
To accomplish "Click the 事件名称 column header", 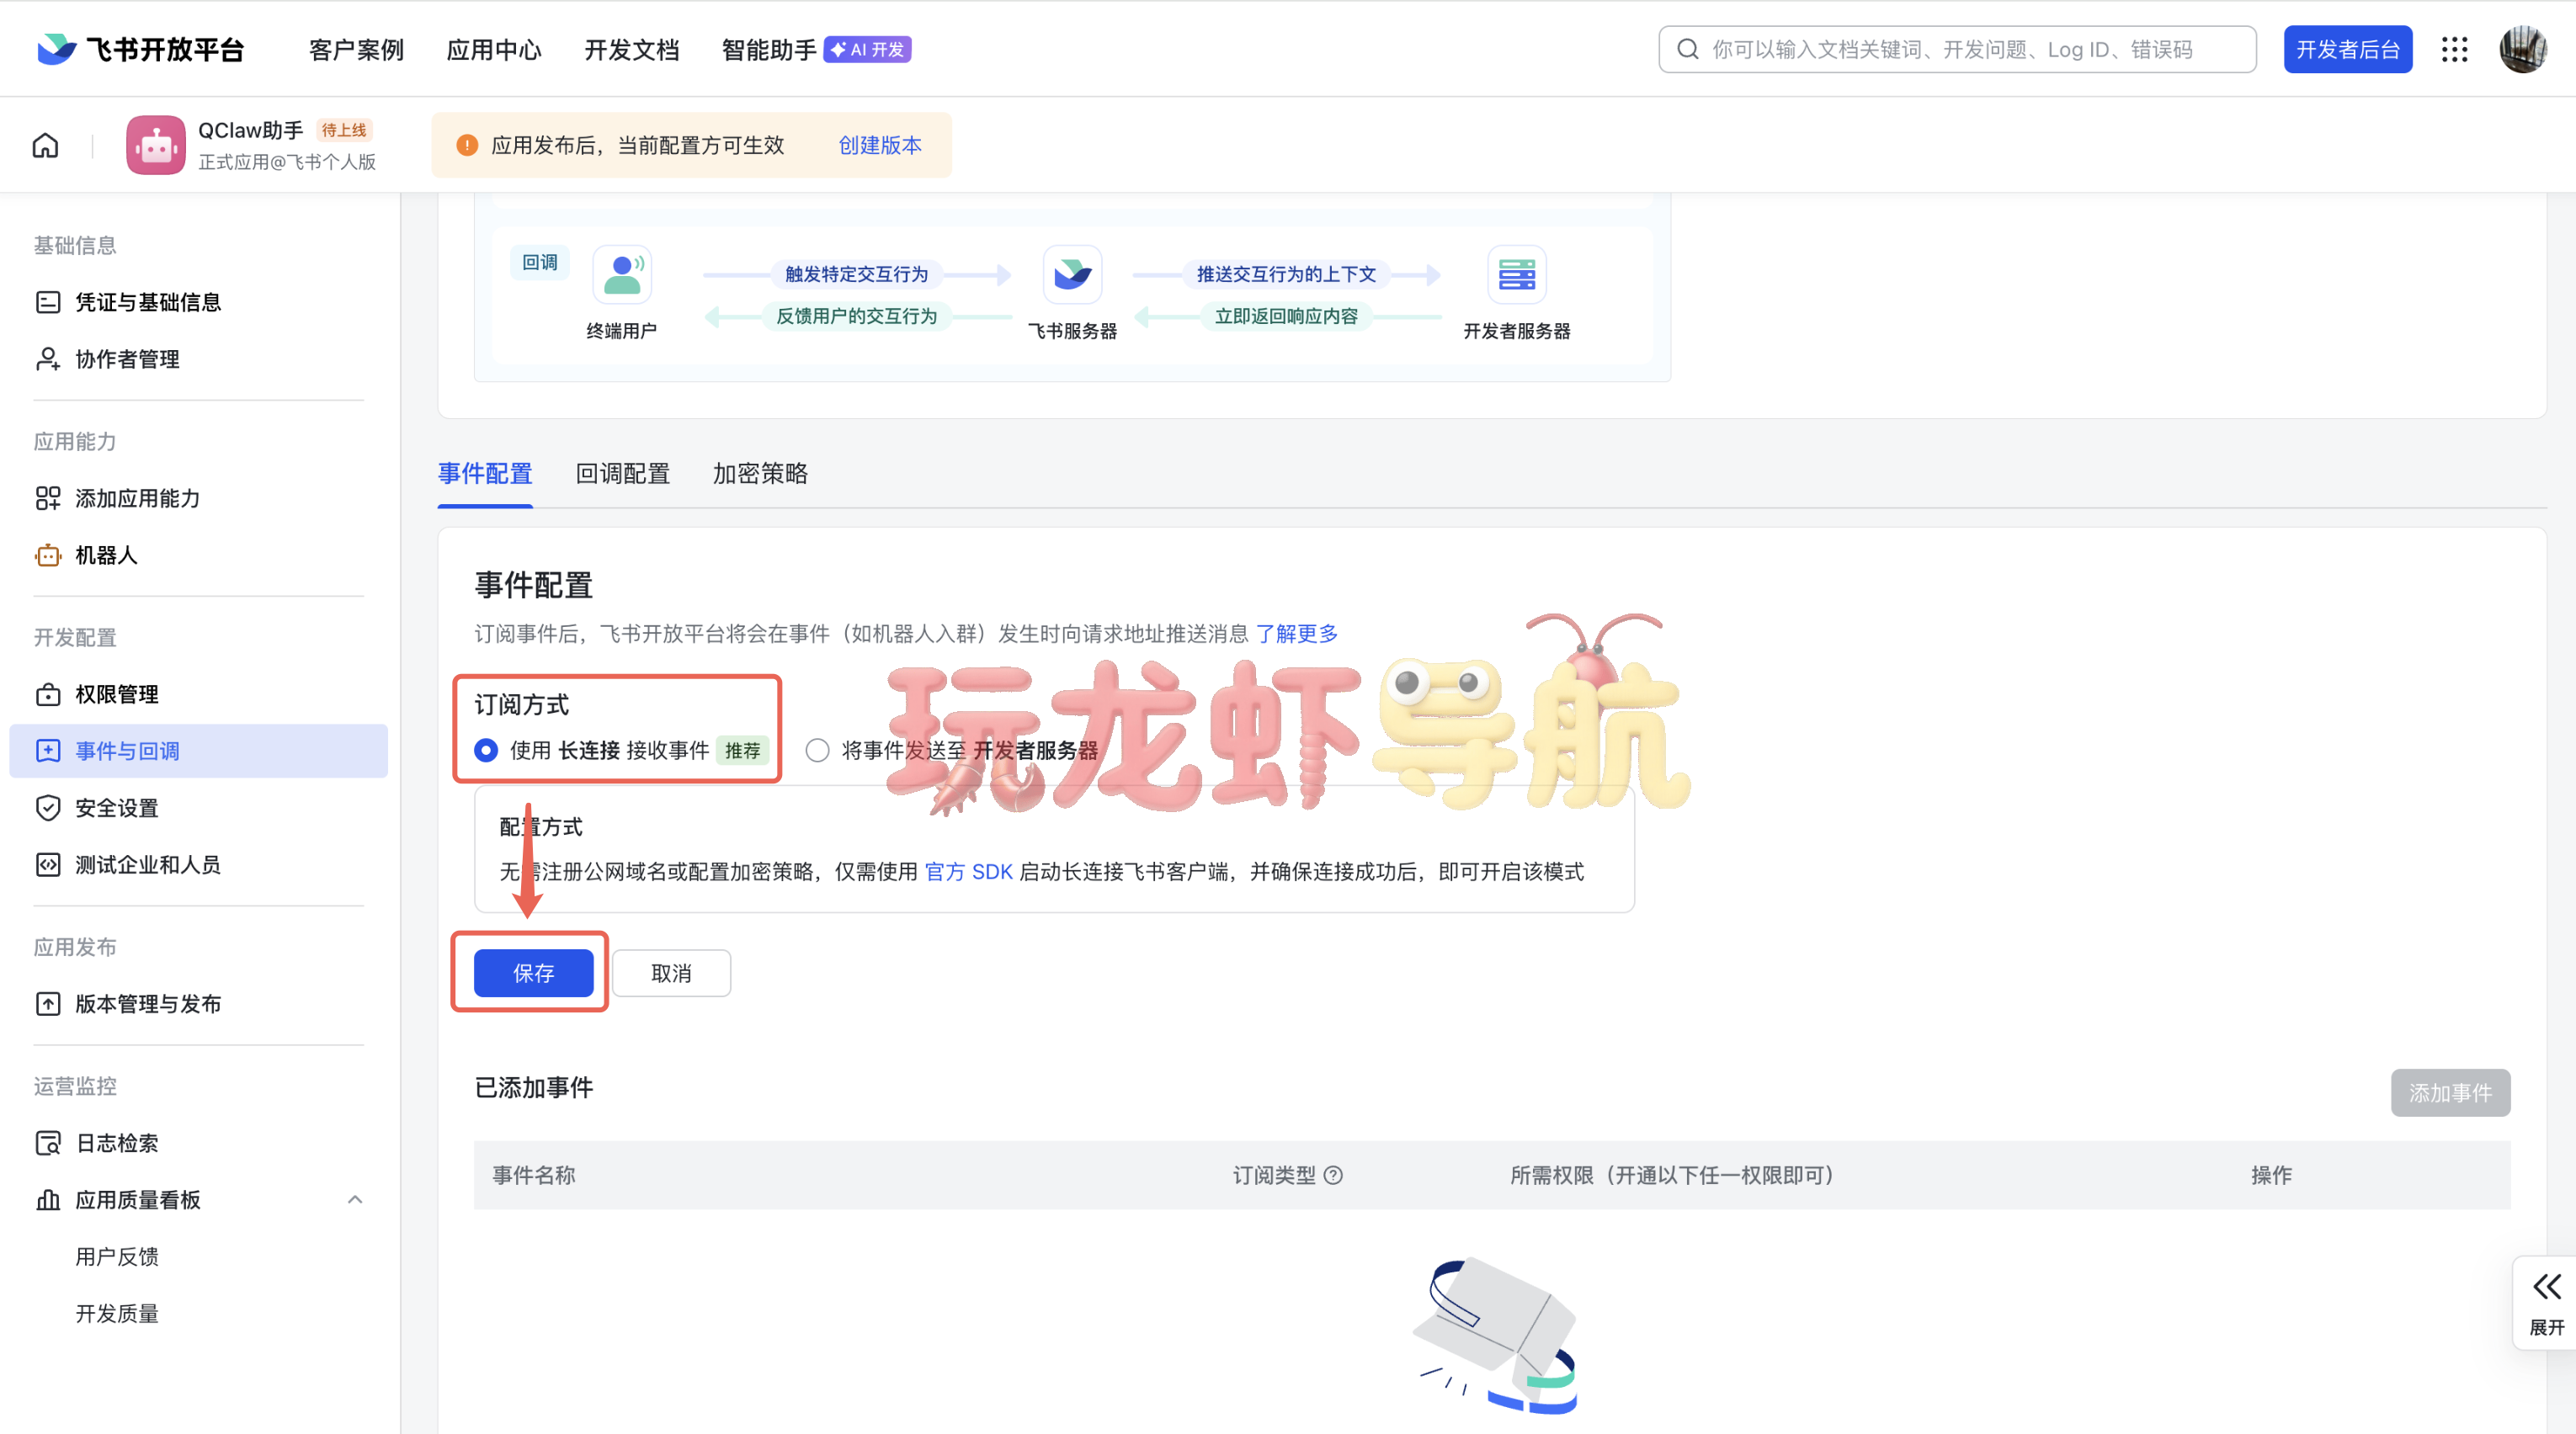I will tap(534, 1176).
